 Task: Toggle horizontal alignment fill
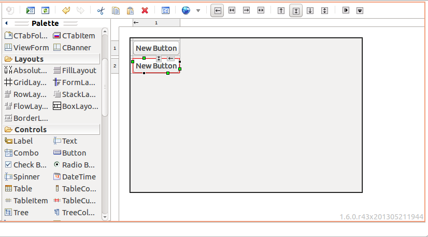[261, 11]
